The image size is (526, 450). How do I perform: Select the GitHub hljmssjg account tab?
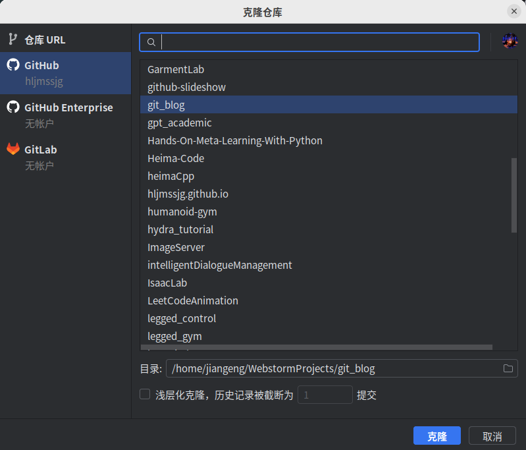65,73
